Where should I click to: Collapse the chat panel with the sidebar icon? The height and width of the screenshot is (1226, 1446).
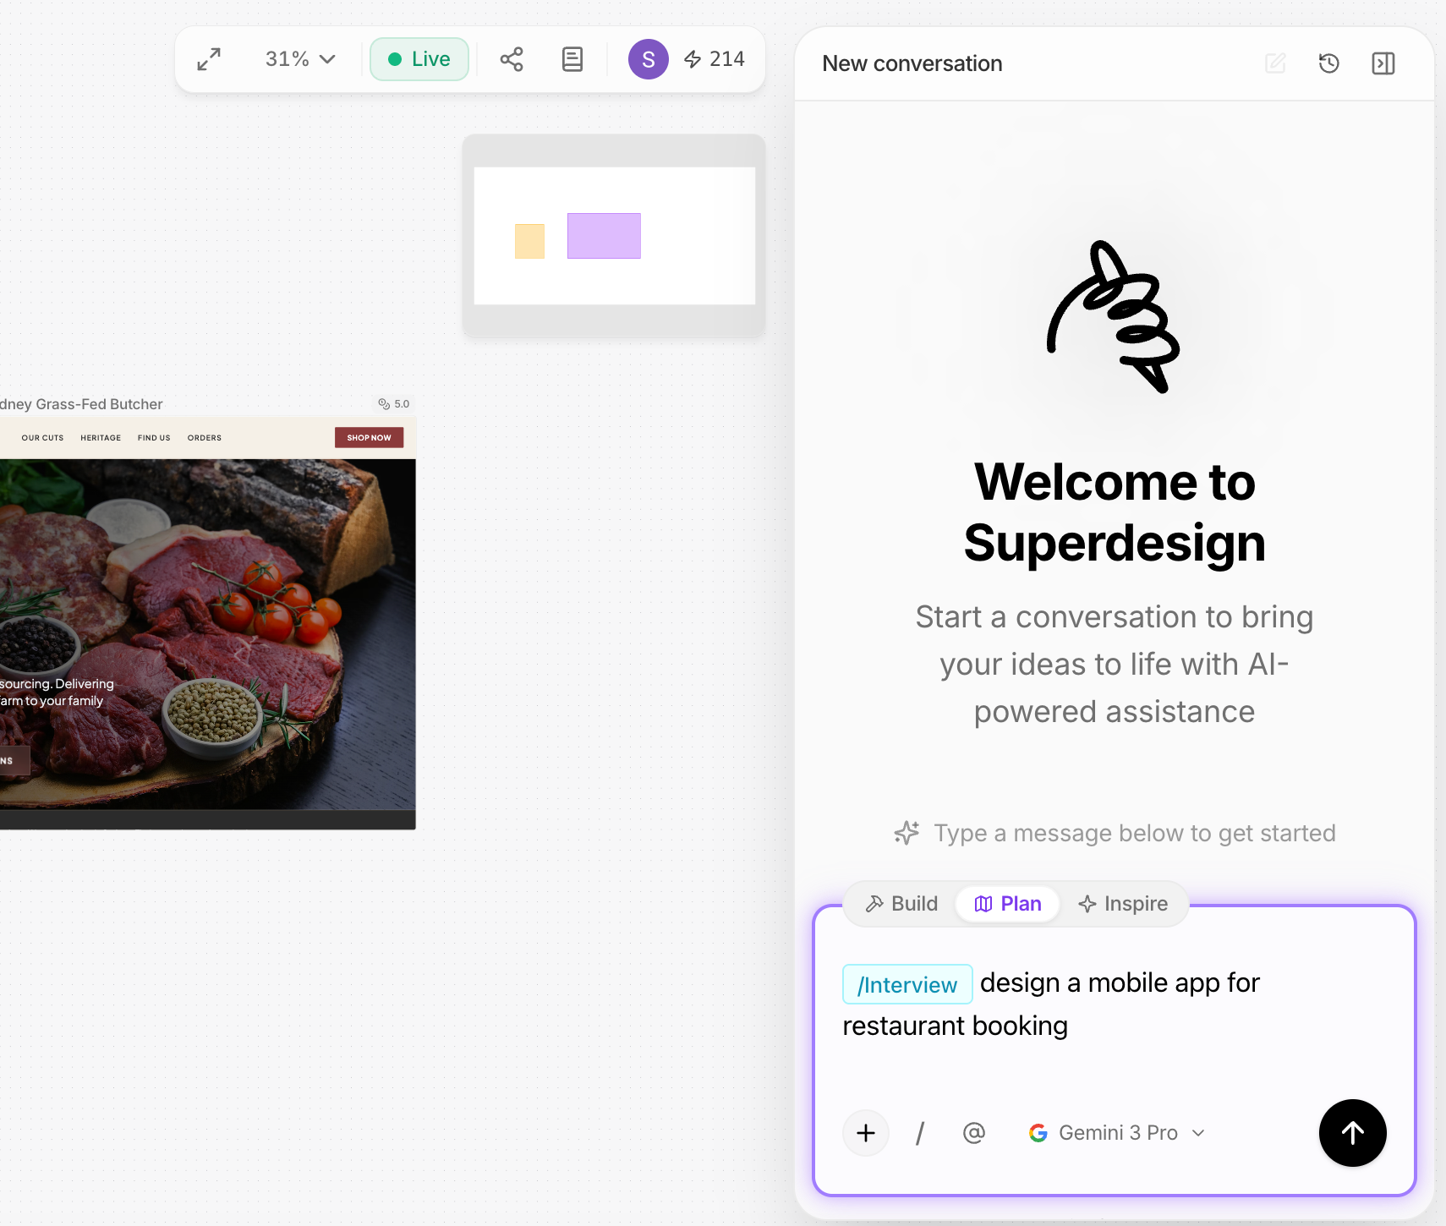1383,63
